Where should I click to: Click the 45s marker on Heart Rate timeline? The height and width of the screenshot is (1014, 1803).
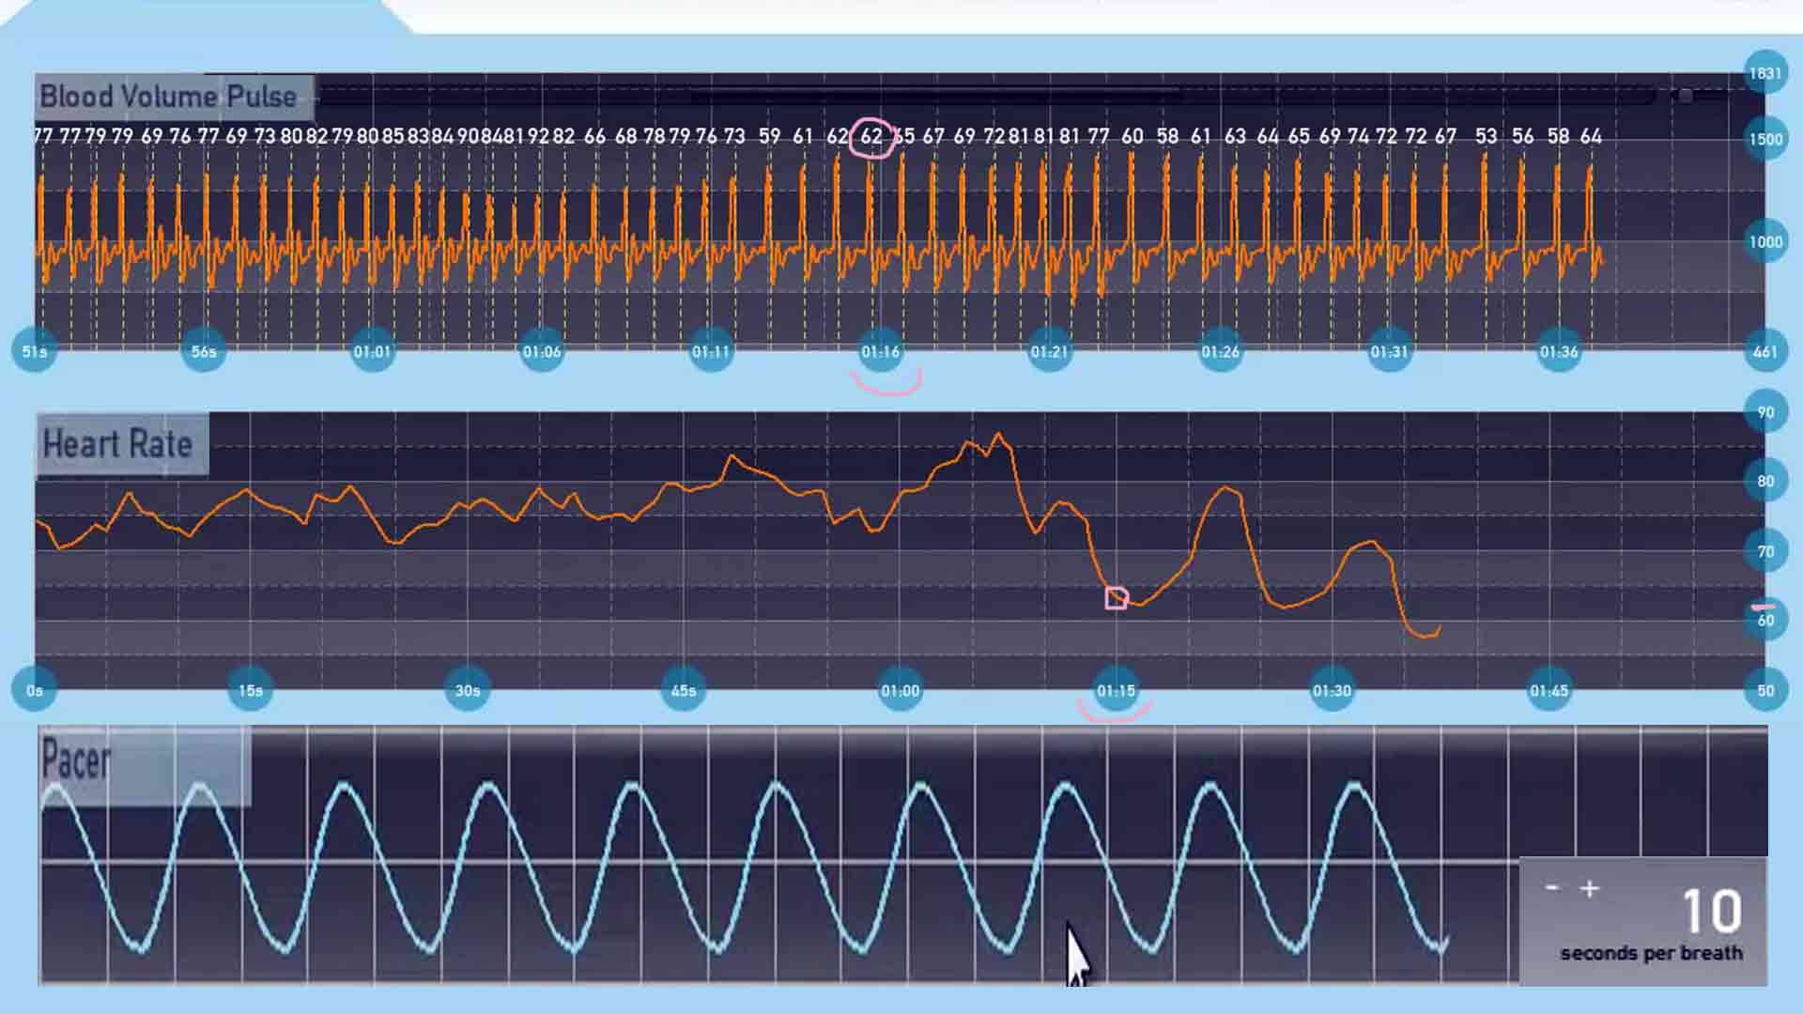684,690
